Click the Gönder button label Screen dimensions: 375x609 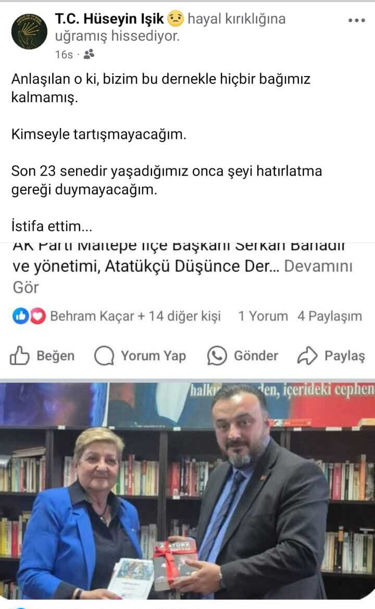click(x=256, y=356)
